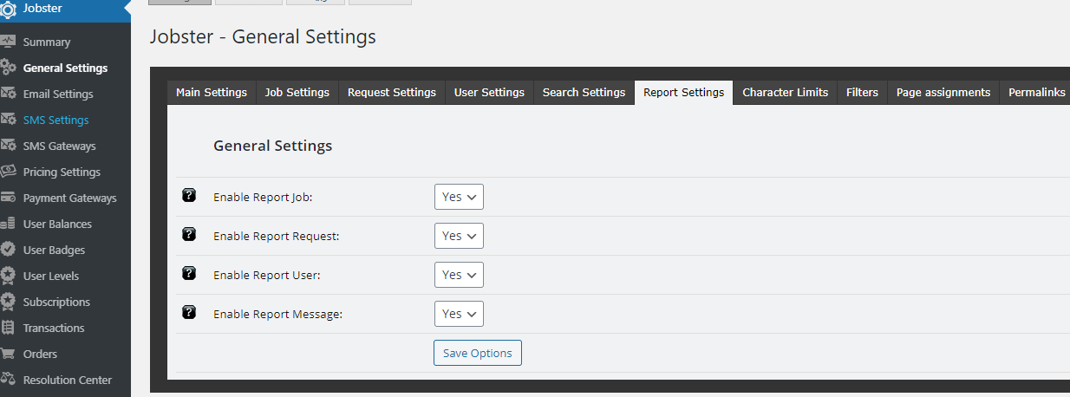Click help icon beside Enable Report Message
Image resolution: width=1070 pixels, height=397 pixels.
pyautogui.click(x=189, y=313)
